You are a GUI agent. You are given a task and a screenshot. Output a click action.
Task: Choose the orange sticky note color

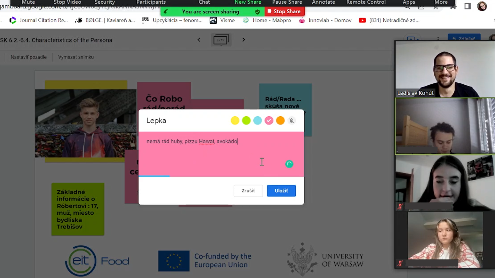(280, 120)
